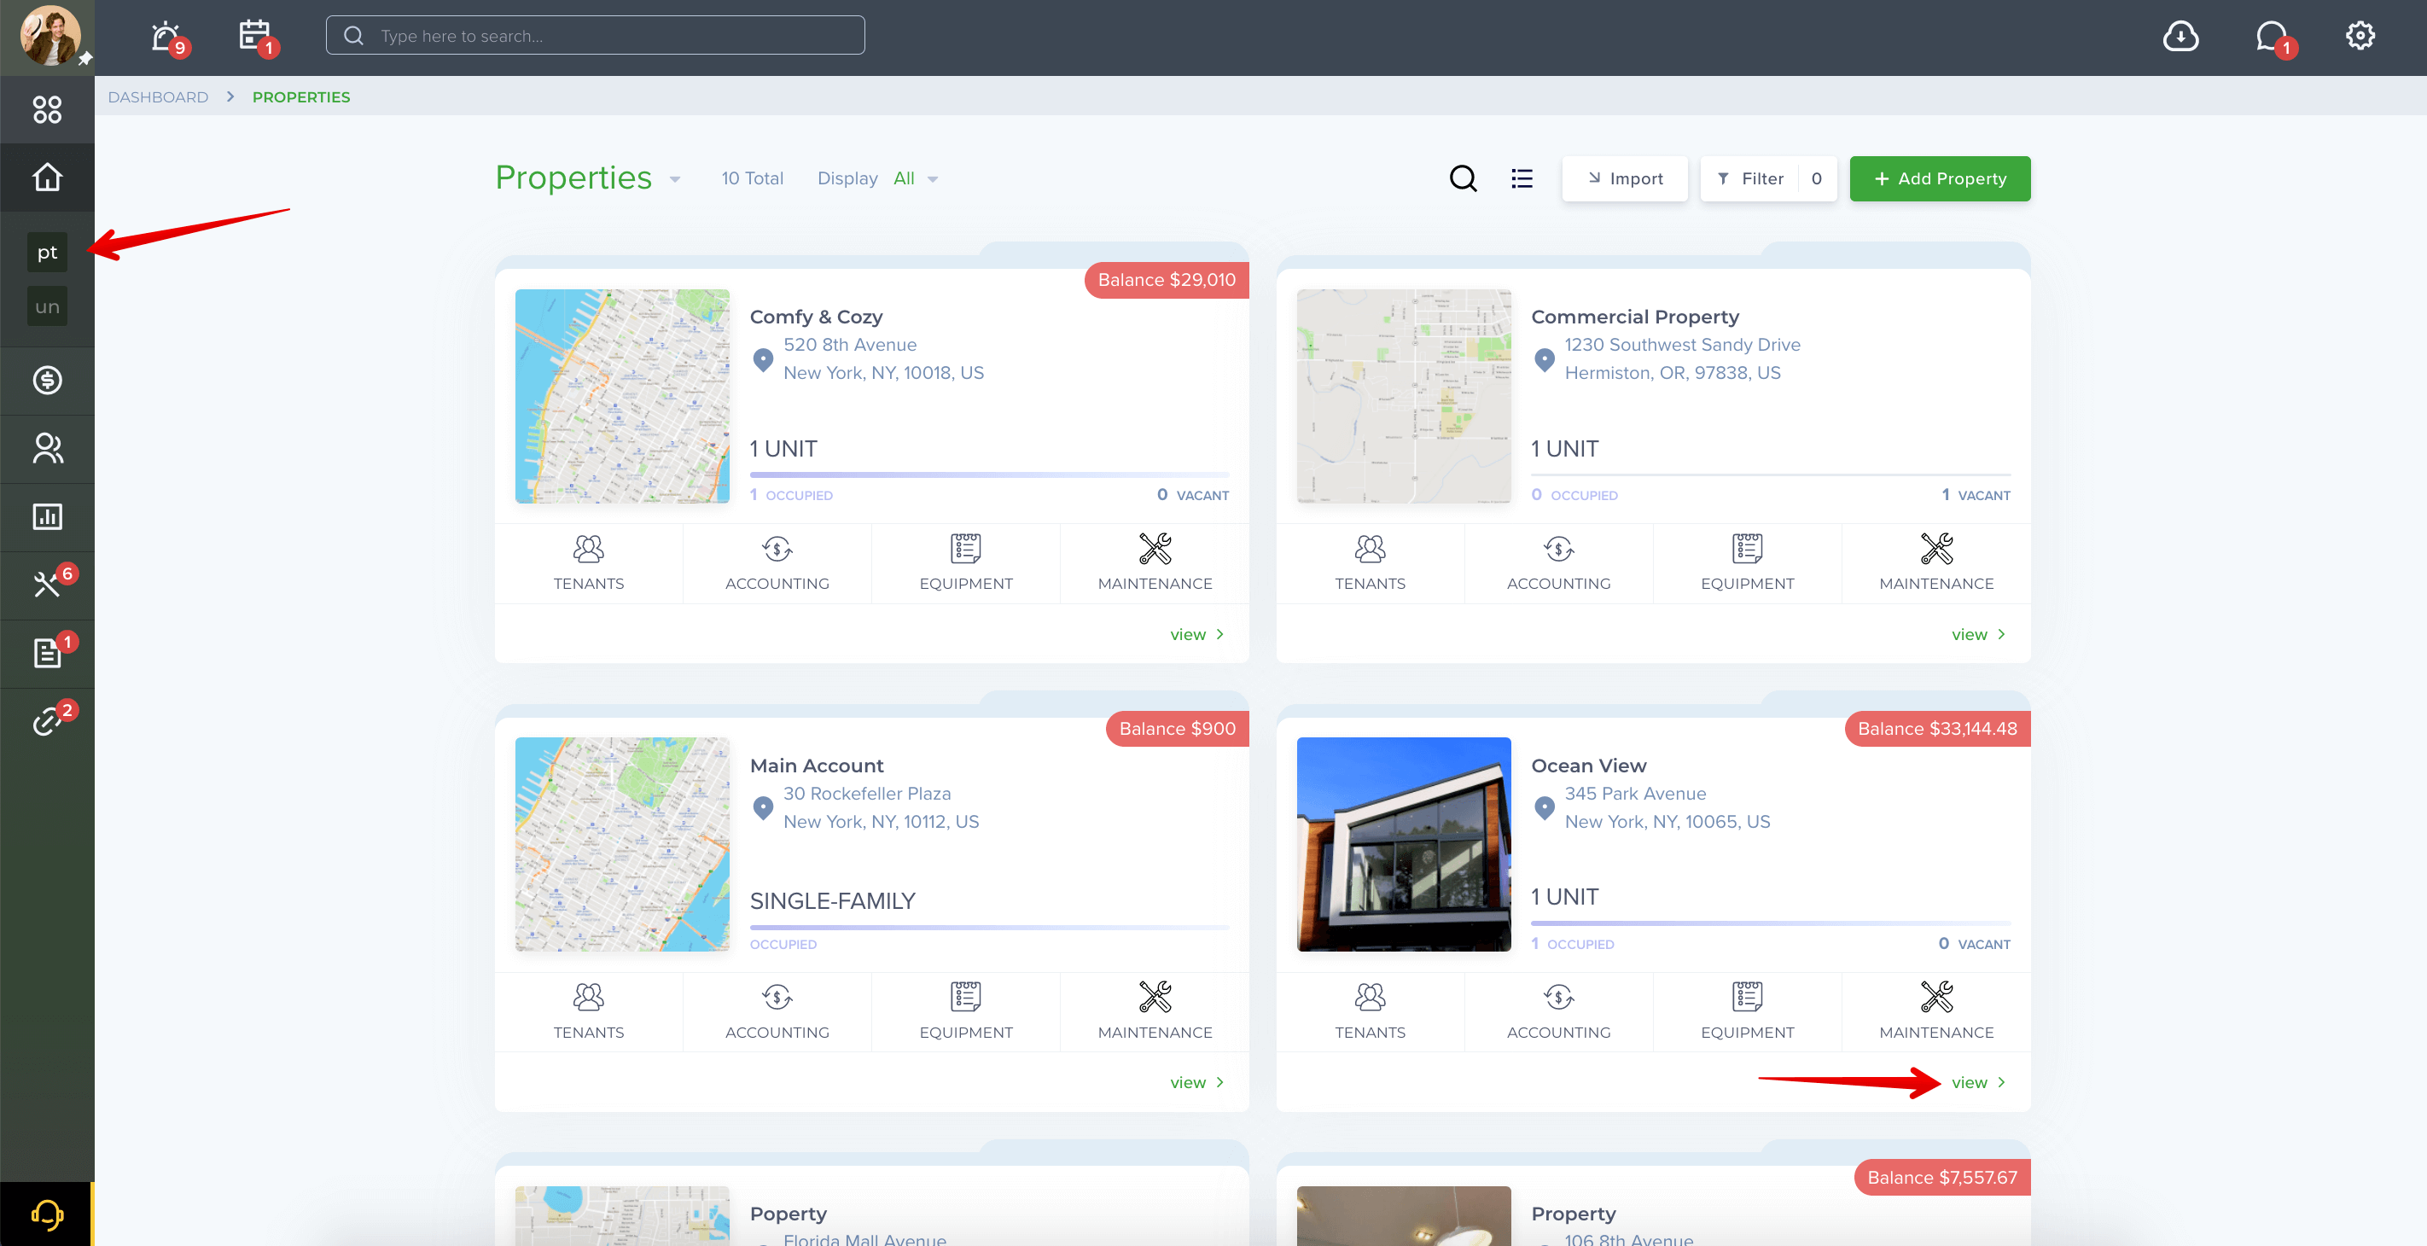Open the maintenance tools icon in sidebar
Image resolution: width=2427 pixels, height=1246 pixels.
47,585
